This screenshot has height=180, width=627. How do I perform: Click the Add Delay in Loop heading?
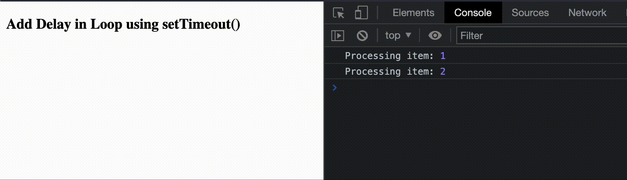(x=123, y=24)
